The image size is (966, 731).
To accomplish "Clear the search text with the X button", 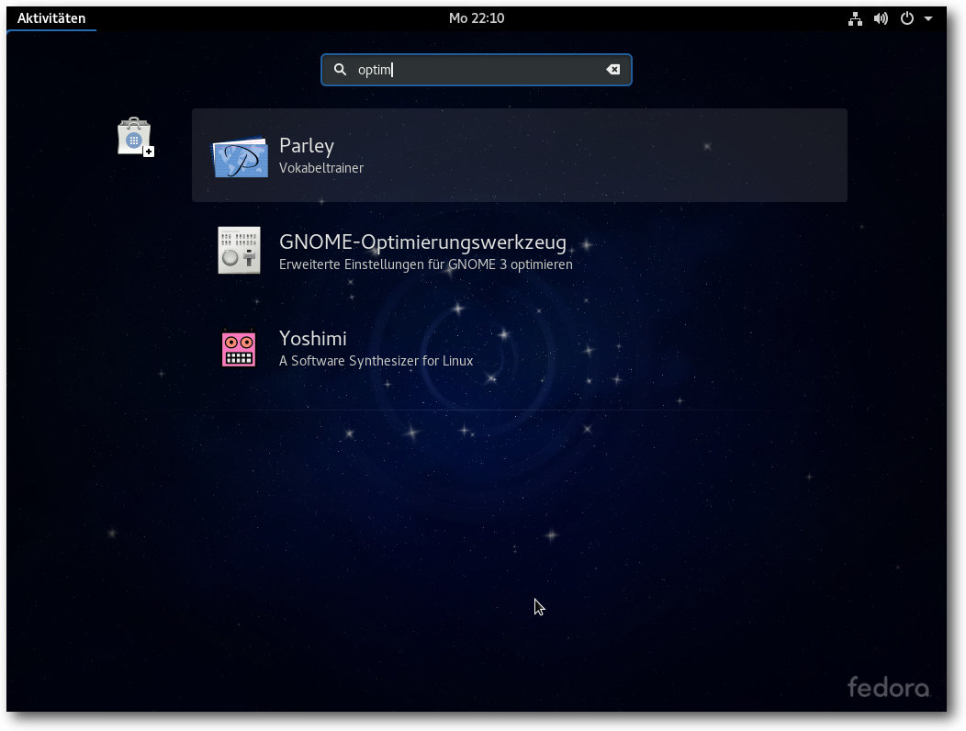I will tap(612, 70).
